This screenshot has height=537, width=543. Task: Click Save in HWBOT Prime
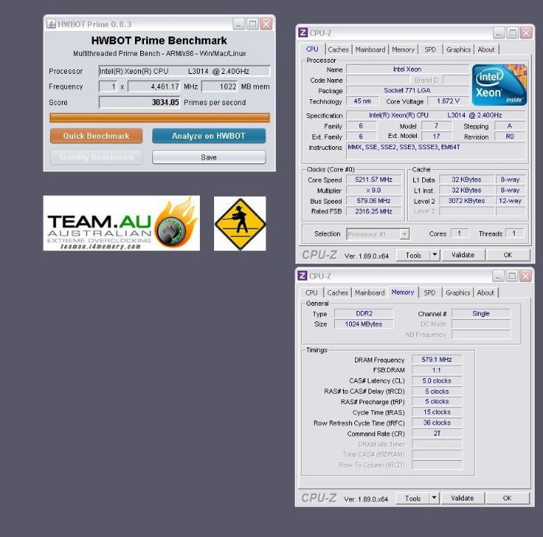pyautogui.click(x=209, y=157)
